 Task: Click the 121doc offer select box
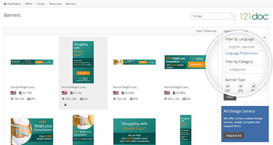[x=213, y=16]
